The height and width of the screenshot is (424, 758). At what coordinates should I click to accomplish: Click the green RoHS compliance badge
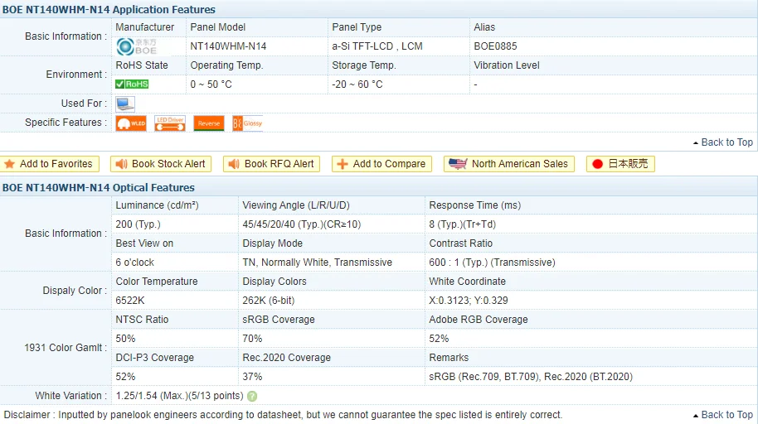(x=132, y=84)
